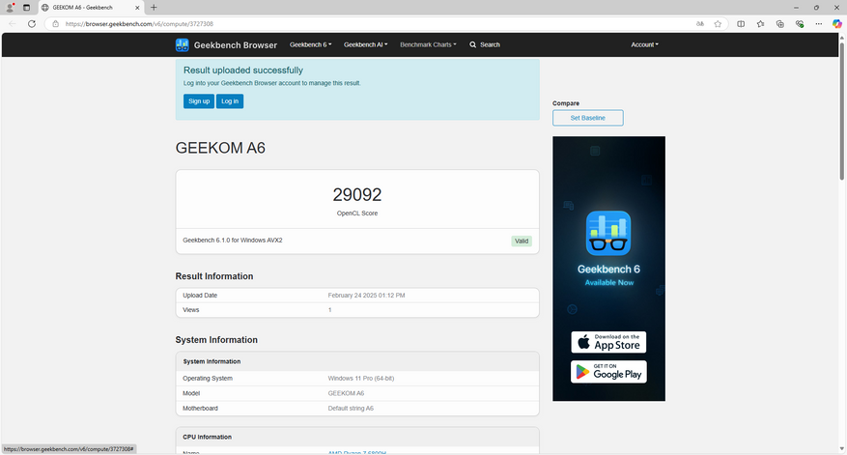Open Browser essentials heart icon

pyautogui.click(x=800, y=24)
